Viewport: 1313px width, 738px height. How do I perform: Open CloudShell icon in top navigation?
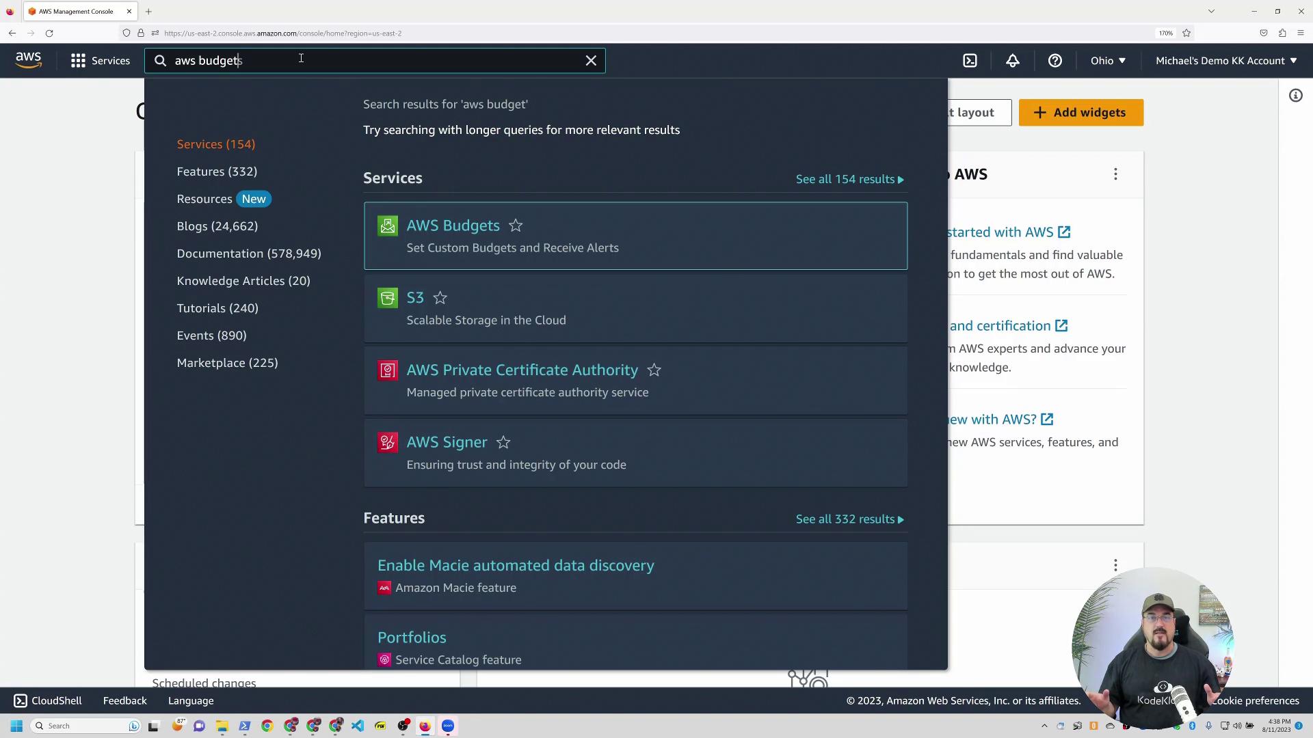(970, 61)
